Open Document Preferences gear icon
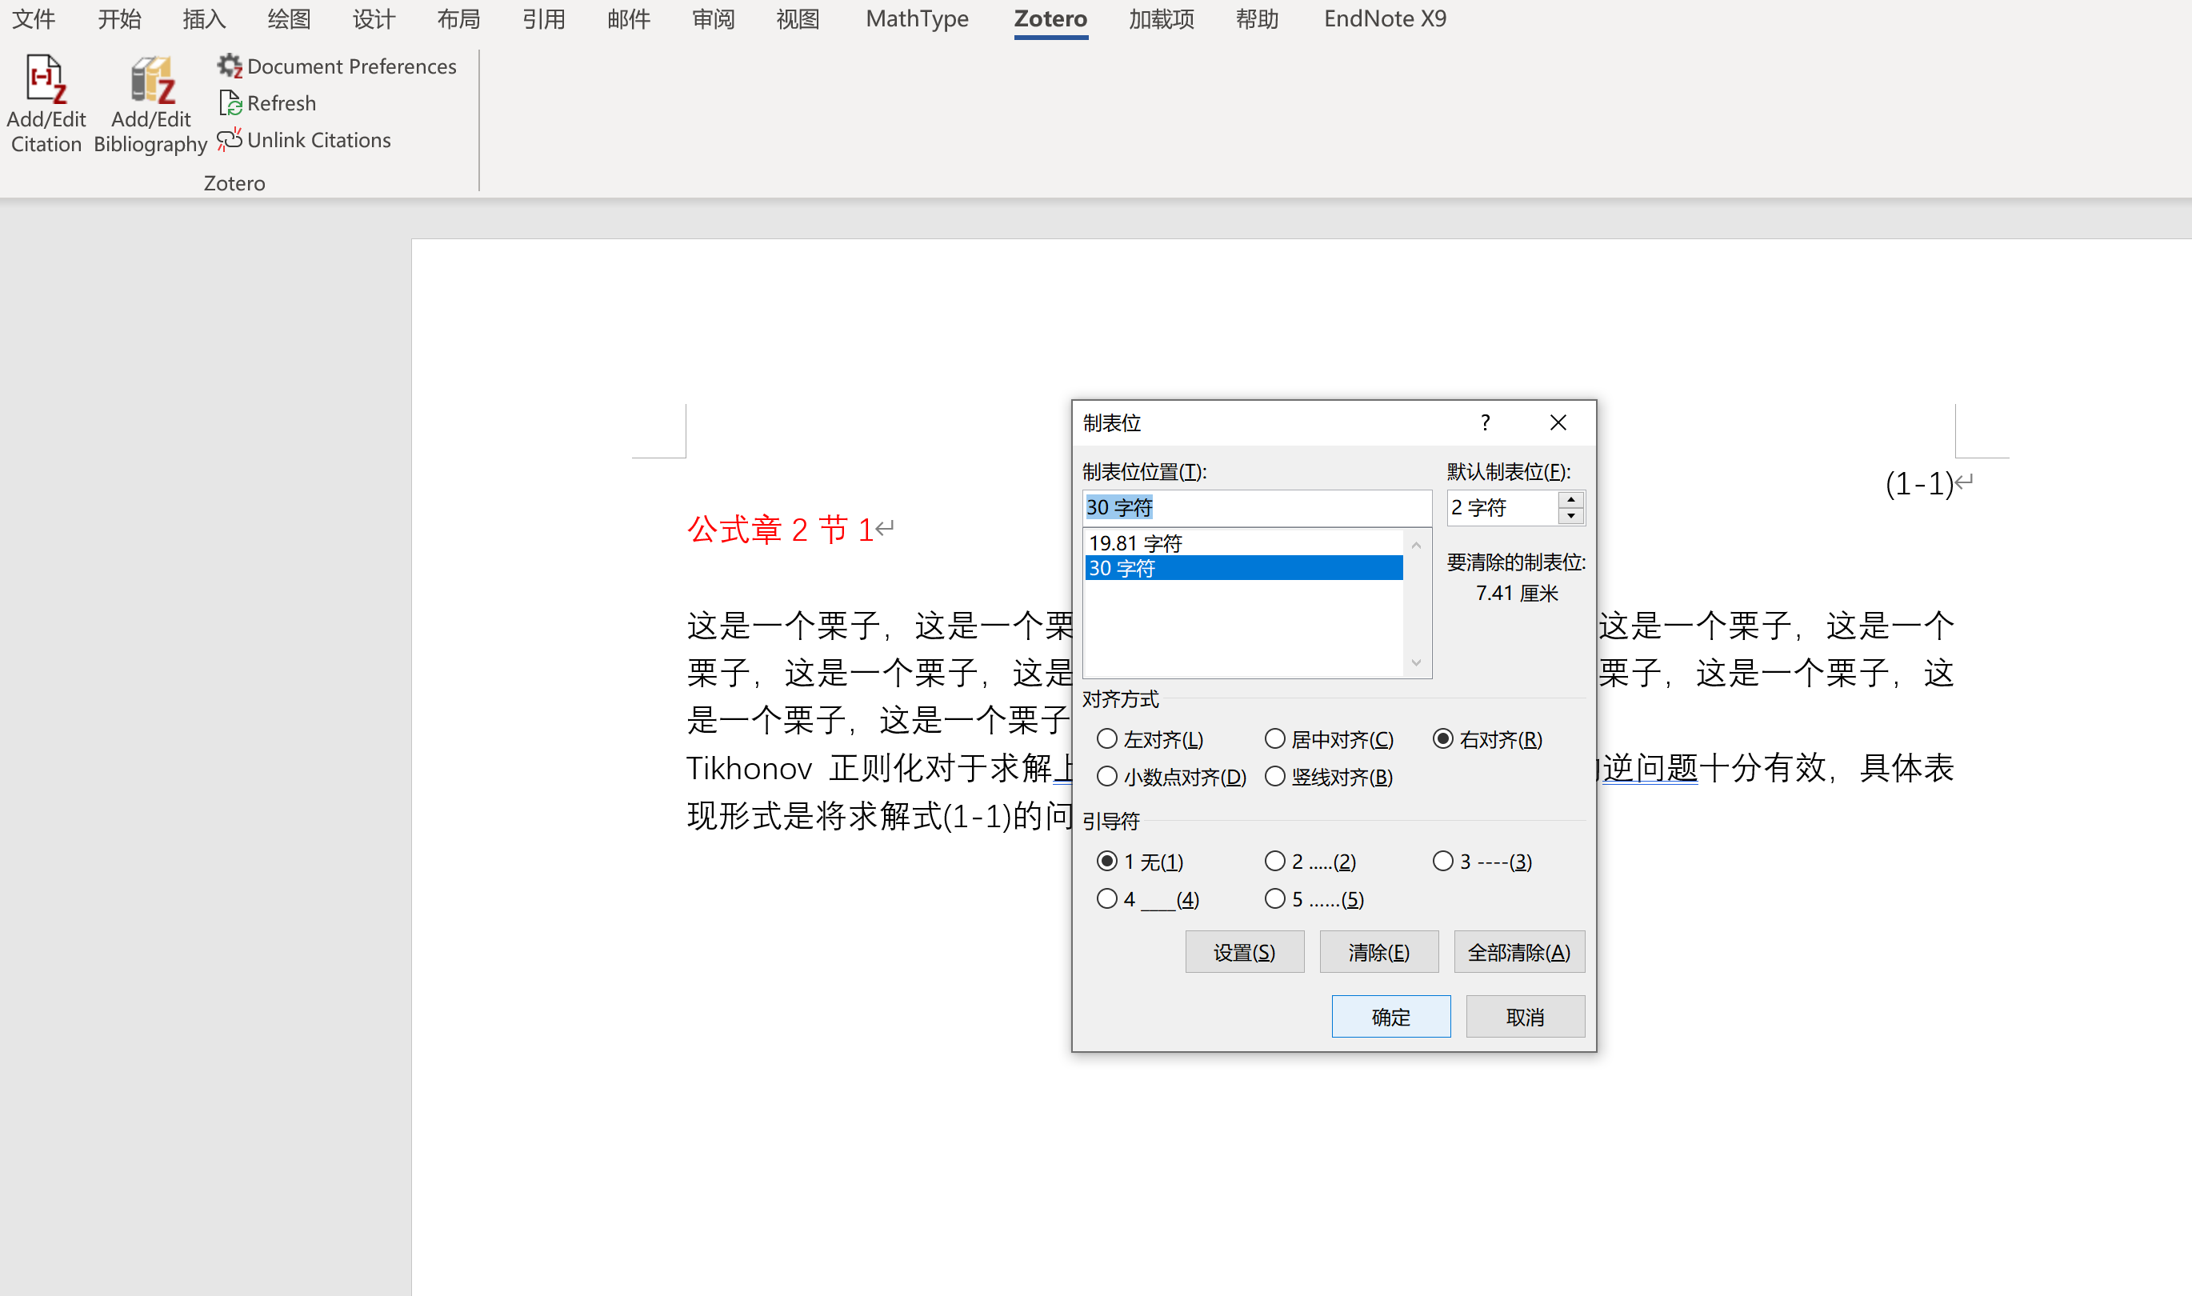Viewport: 2192px width, 1296px height. (229, 66)
